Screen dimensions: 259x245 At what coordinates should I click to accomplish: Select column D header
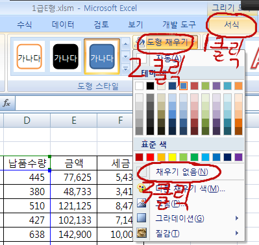(x=27, y=121)
